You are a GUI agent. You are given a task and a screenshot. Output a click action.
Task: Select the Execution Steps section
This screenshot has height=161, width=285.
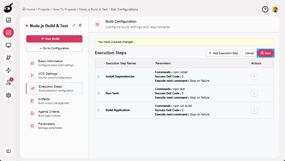(54, 88)
